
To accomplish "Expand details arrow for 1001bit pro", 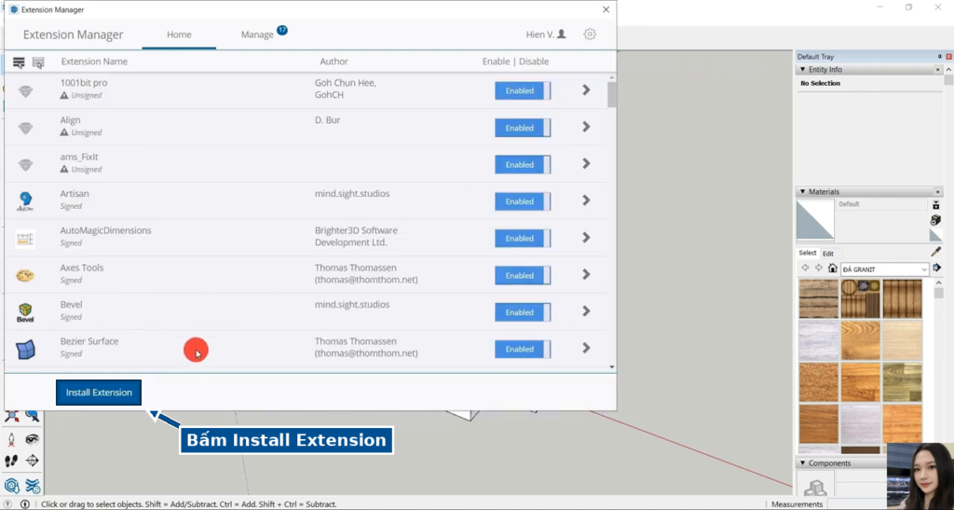I will (x=587, y=90).
